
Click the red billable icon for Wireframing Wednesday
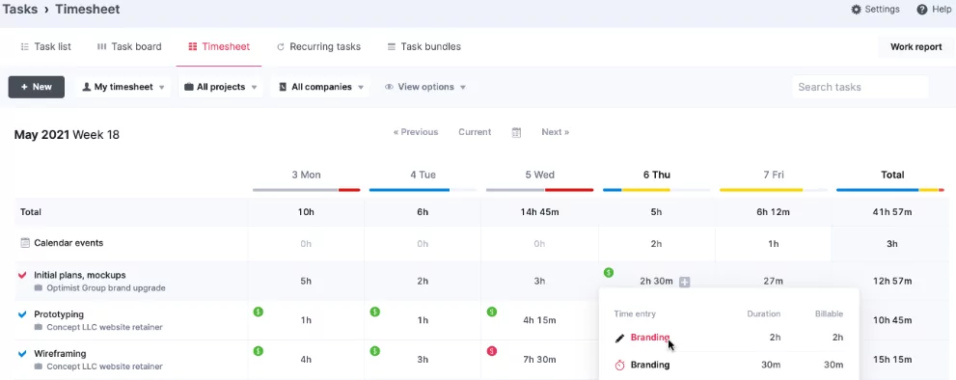492,351
